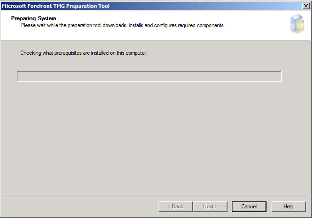312x218 pixels.
Task: Click the empty gray area below the progress bar
Action: 149,138
